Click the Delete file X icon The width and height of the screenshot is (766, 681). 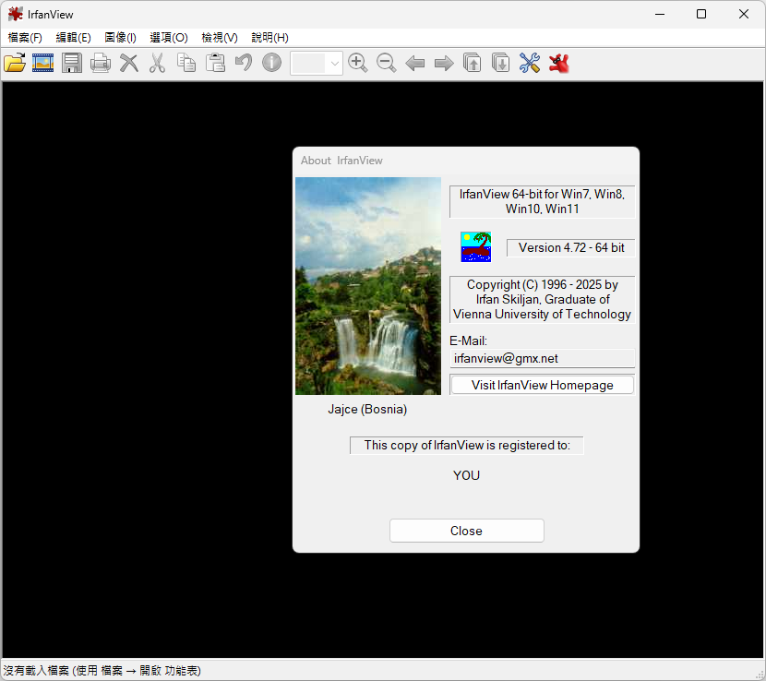[129, 63]
